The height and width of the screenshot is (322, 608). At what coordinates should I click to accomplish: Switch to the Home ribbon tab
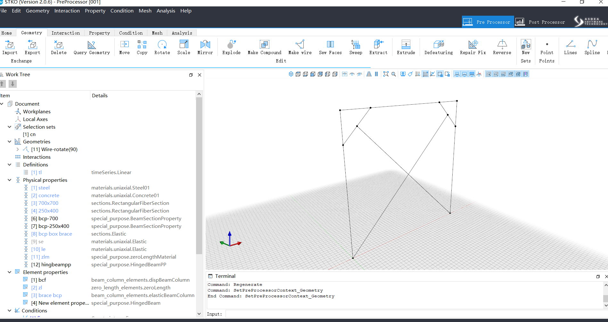6,33
